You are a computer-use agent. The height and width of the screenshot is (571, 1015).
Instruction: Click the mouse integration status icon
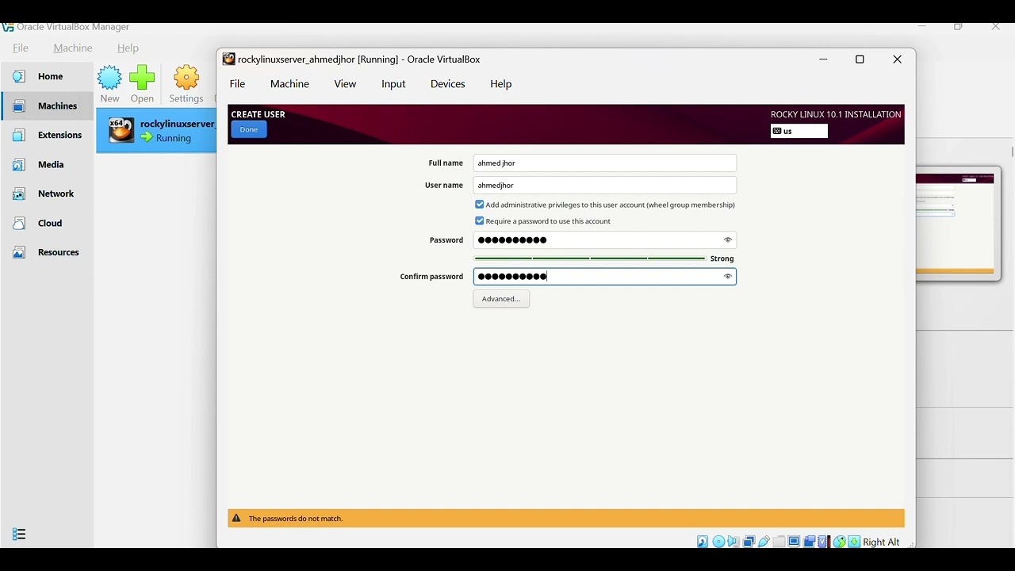(x=839, y=542)
